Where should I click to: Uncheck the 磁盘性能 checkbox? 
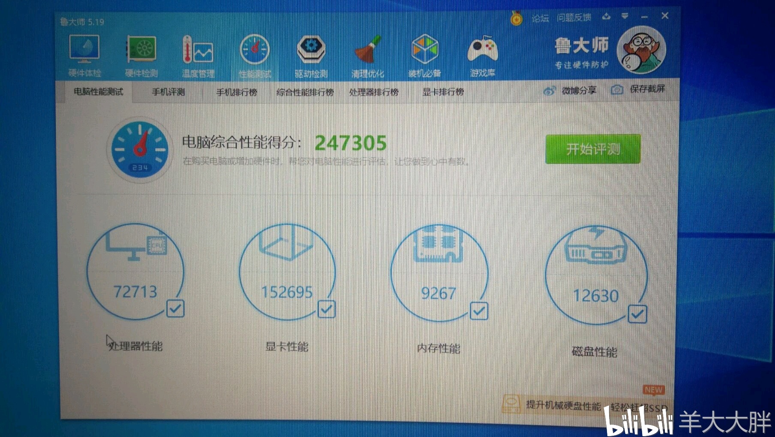[637, 314]
